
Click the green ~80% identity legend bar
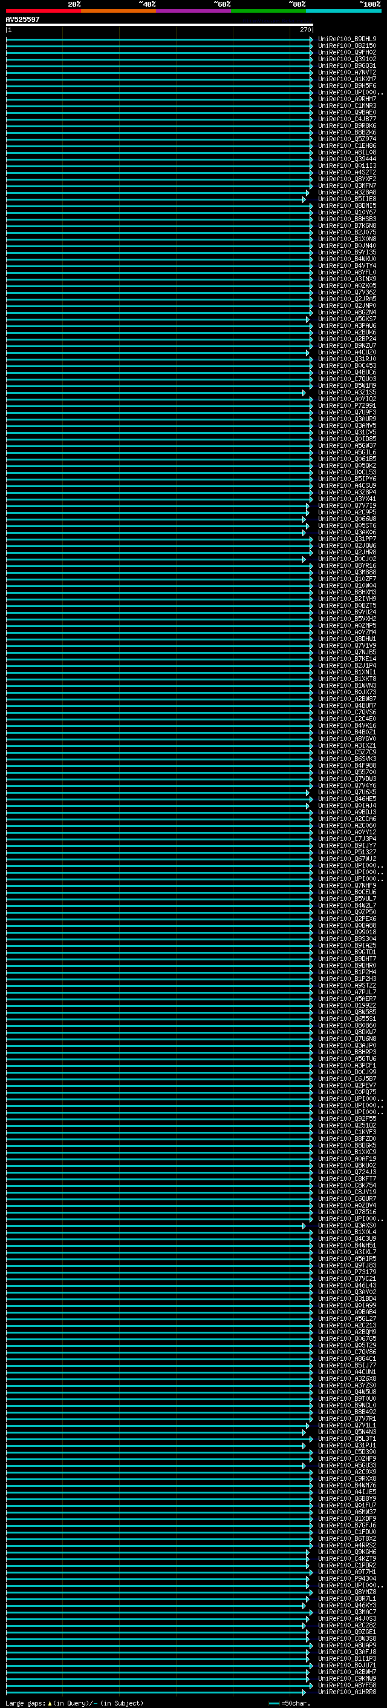pos(268,11)
